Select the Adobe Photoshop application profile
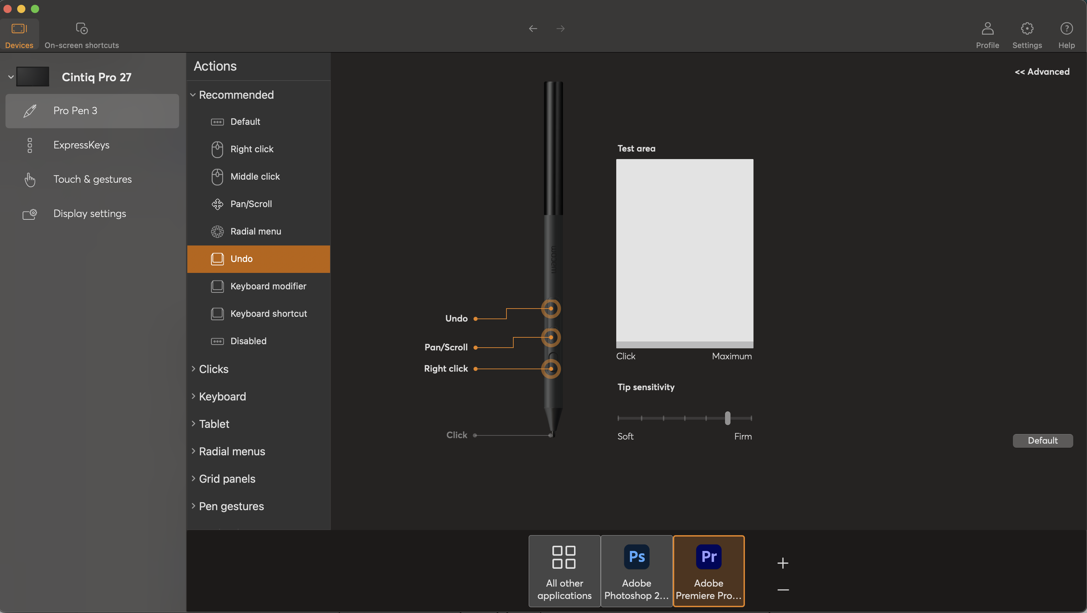This screenshot has width=1087, height=613. 636,571
